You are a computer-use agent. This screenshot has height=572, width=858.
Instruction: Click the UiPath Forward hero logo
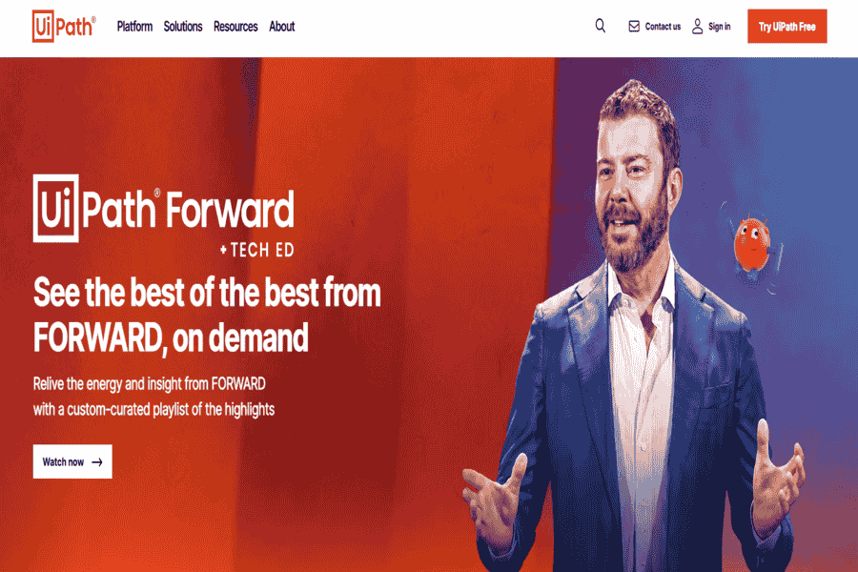164,215
